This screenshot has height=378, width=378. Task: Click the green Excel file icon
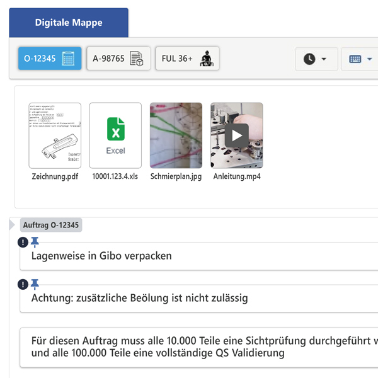116,129
